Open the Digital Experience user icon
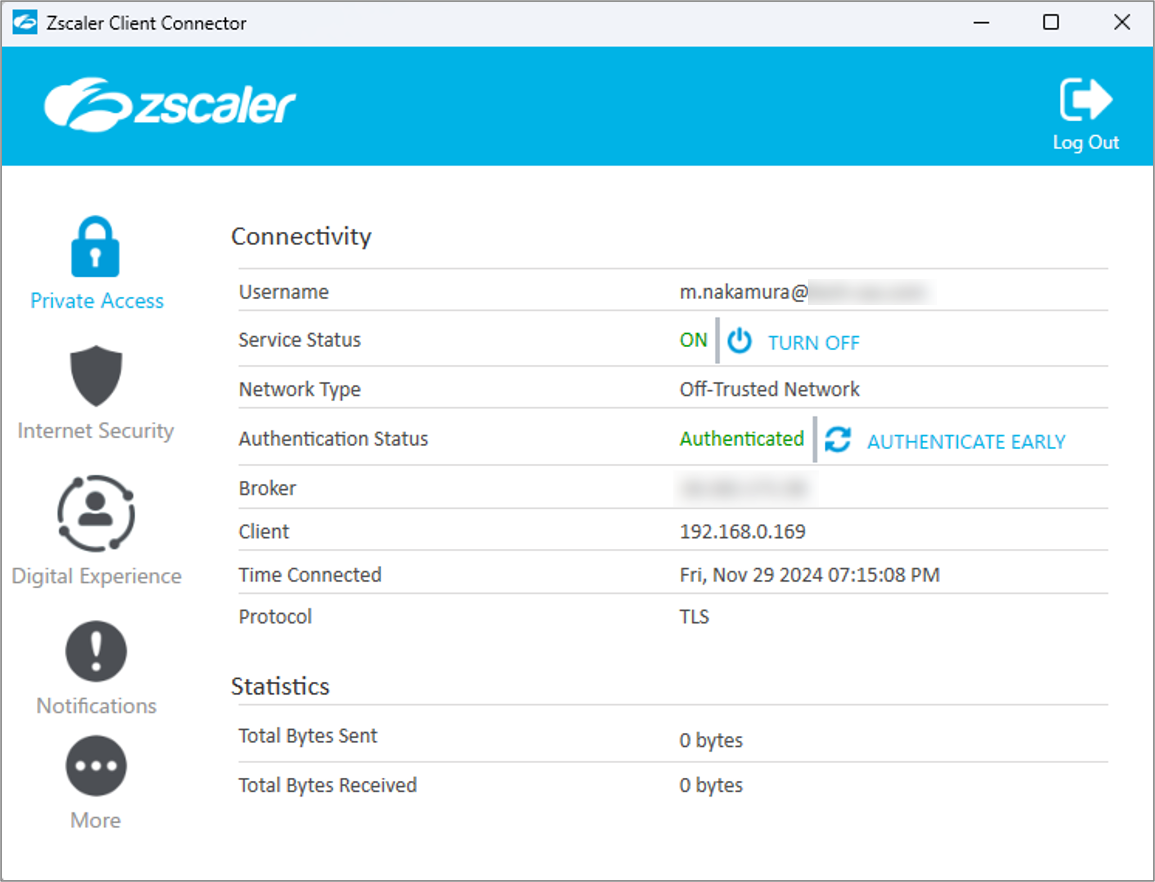 96,514
